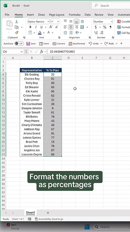Click the Orientation text angle icon

click(x=77, y=33)
